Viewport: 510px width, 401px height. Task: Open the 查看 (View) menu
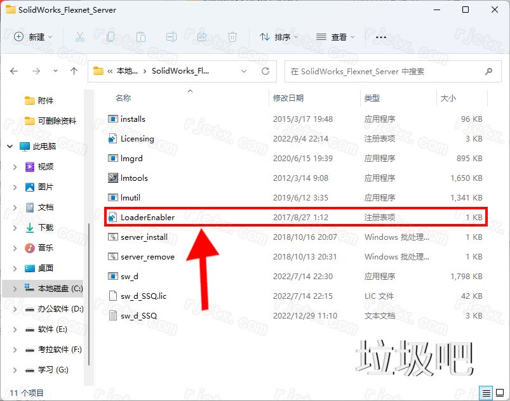[x=335, y=37]
